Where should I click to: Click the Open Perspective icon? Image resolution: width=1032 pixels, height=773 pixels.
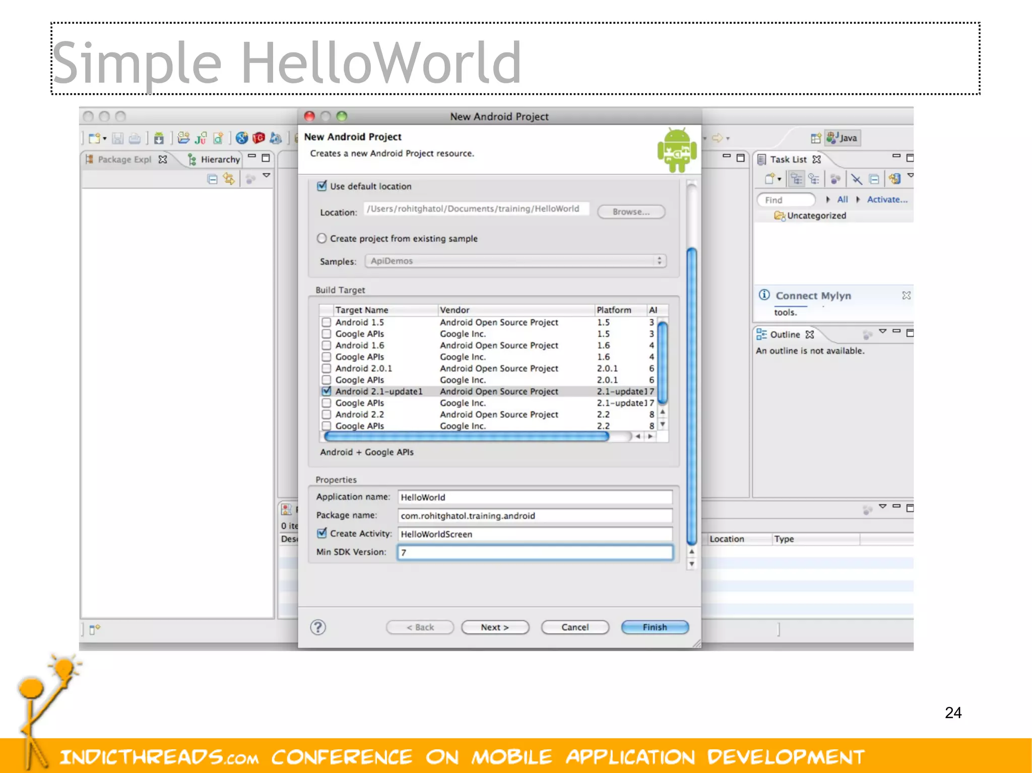[x=816, y=138]
